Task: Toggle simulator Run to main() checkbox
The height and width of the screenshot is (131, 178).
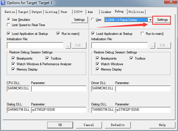Action: point(58,33)
